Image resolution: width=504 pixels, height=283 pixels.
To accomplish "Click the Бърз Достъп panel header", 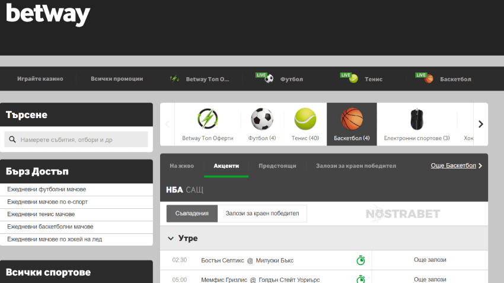I will 76,171.
